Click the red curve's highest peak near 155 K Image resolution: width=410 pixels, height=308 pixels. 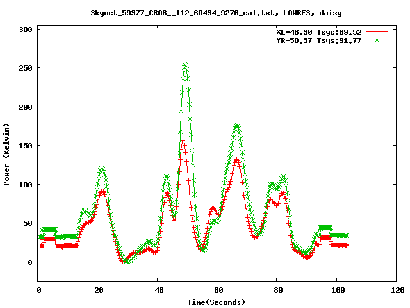[x=183, y=141]
